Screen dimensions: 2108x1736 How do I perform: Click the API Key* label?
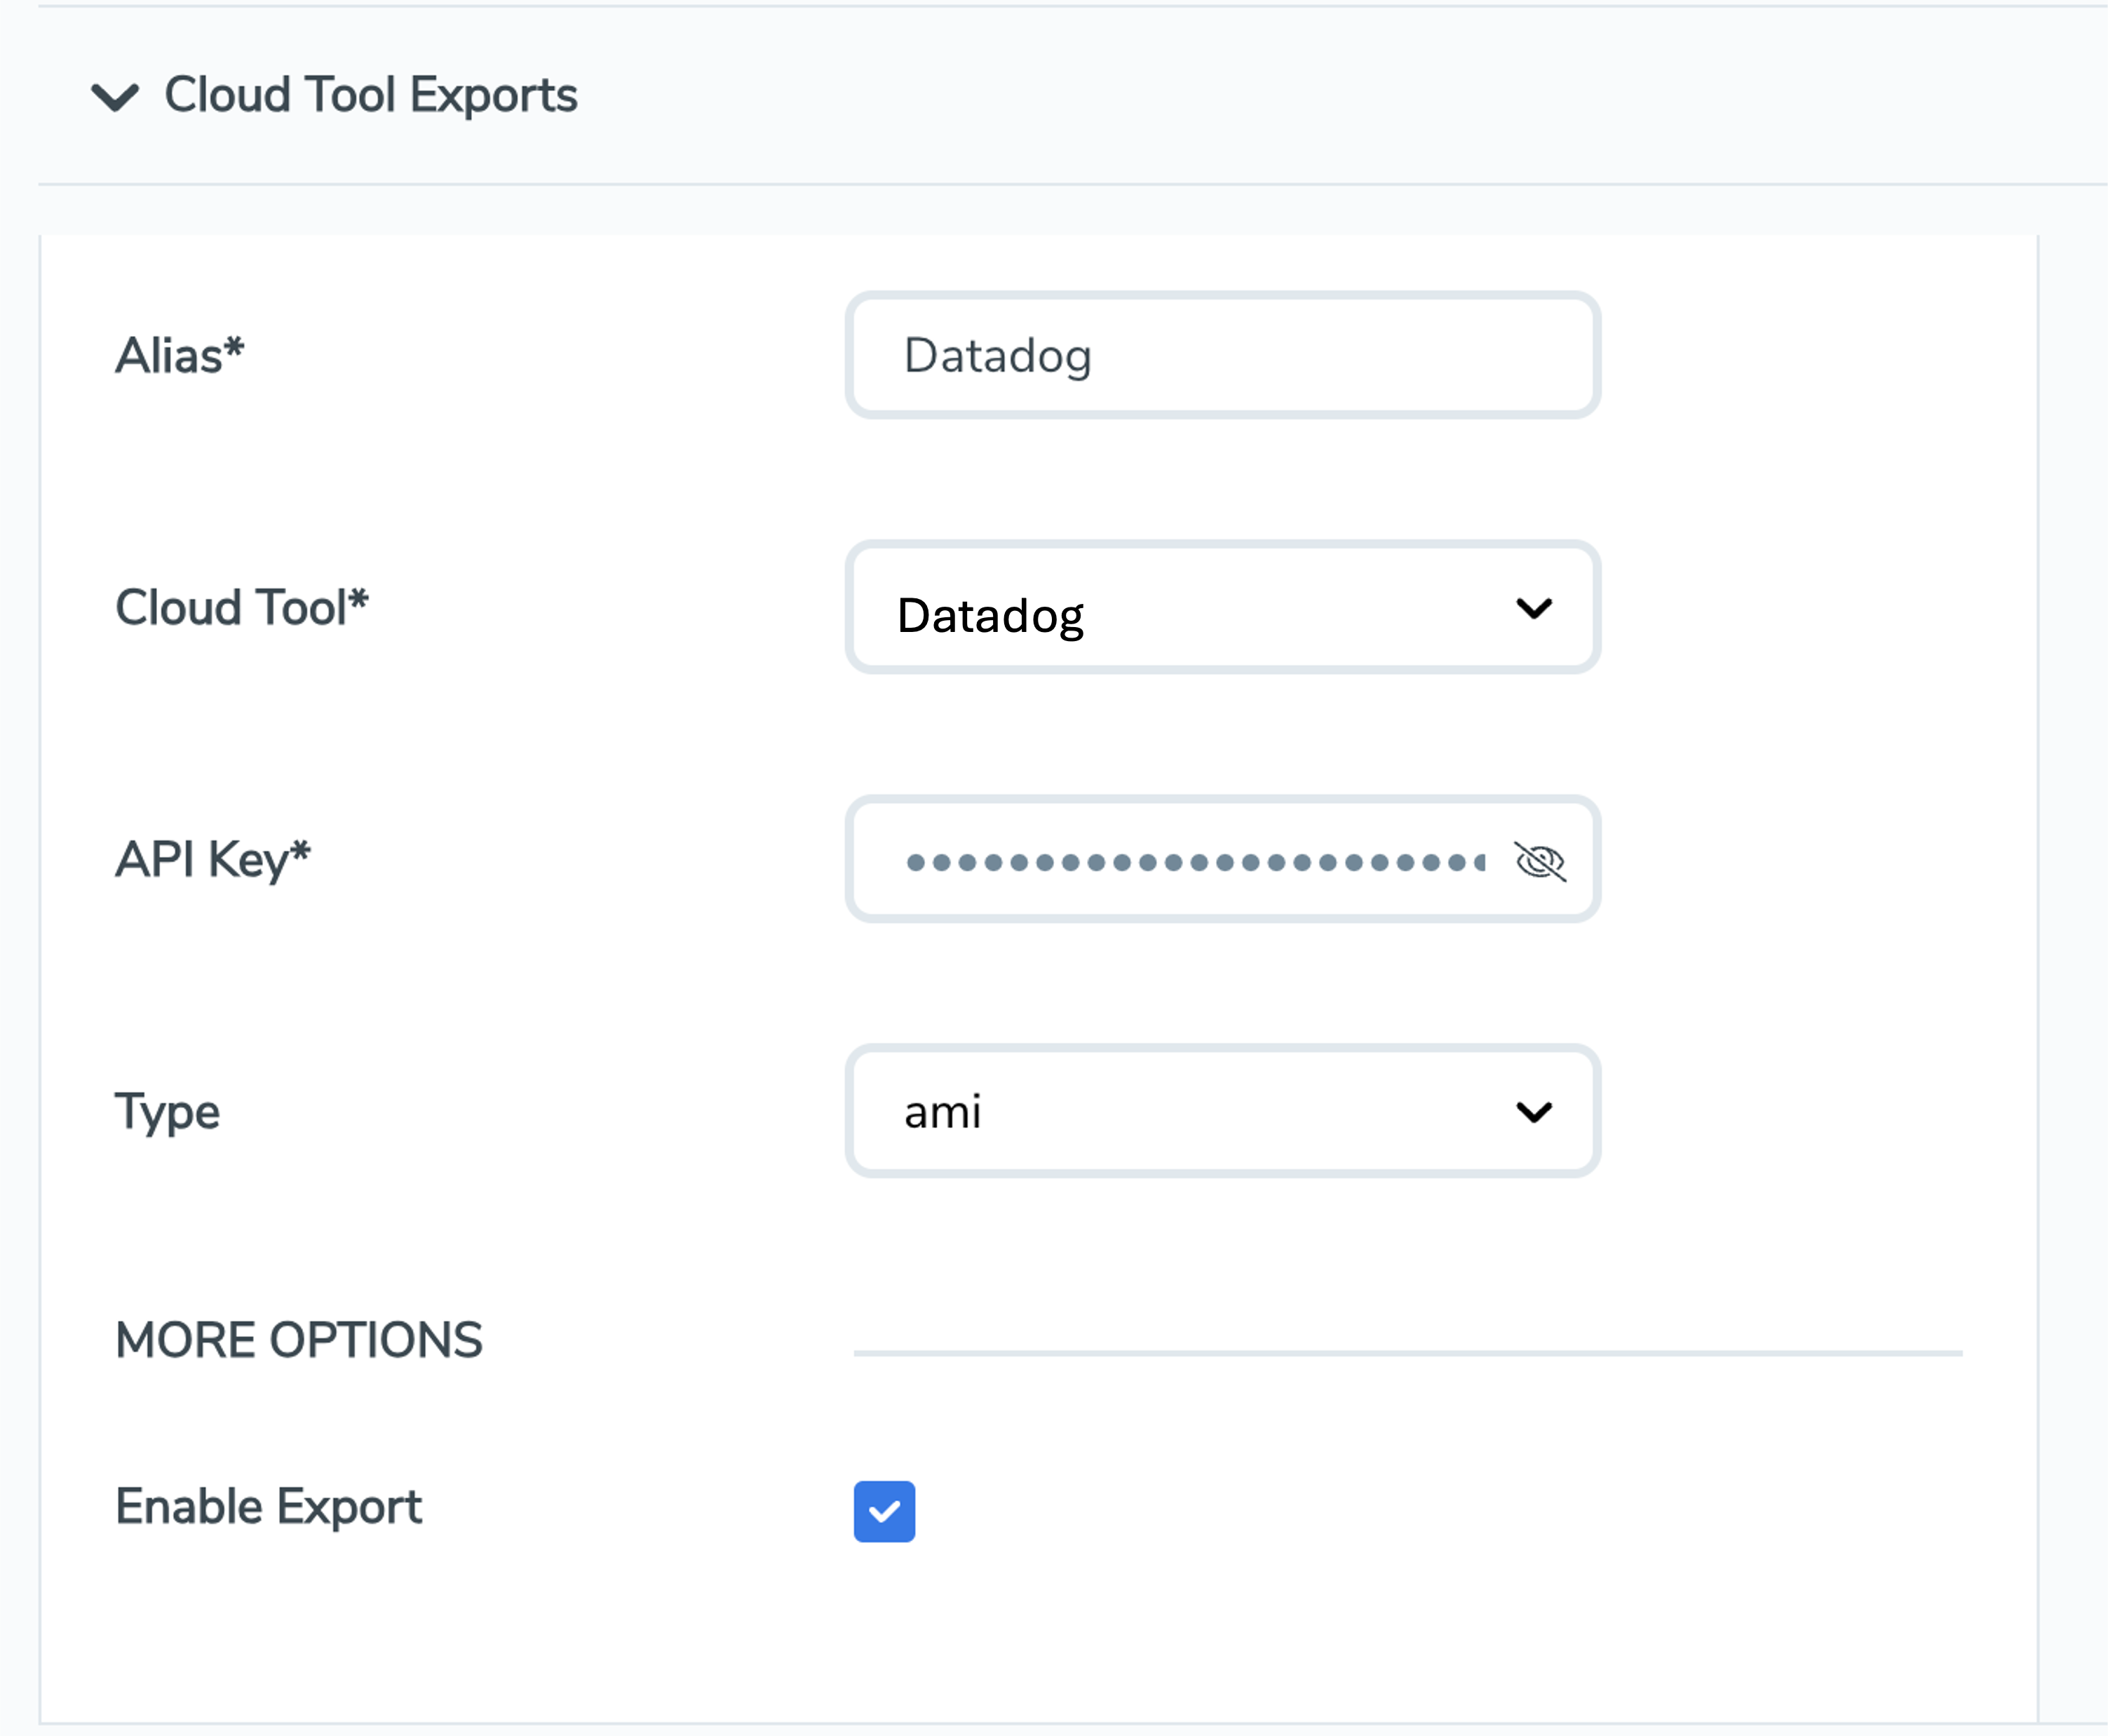coord(212,859)
